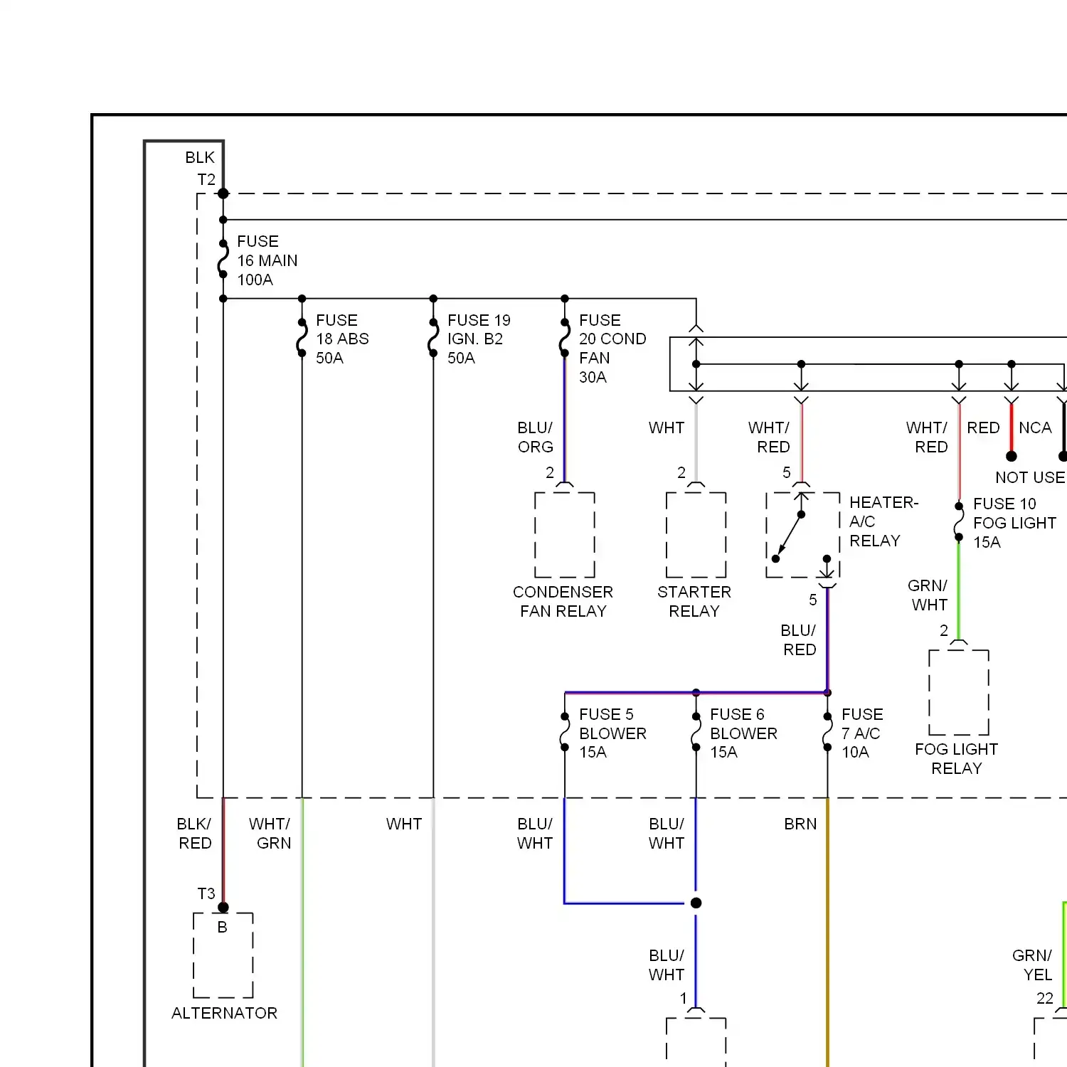Image resolution: width=1067 pixels, height=1067 pixels.
Task: Click the NOT USE label
Action: (x=1030, y=477)
